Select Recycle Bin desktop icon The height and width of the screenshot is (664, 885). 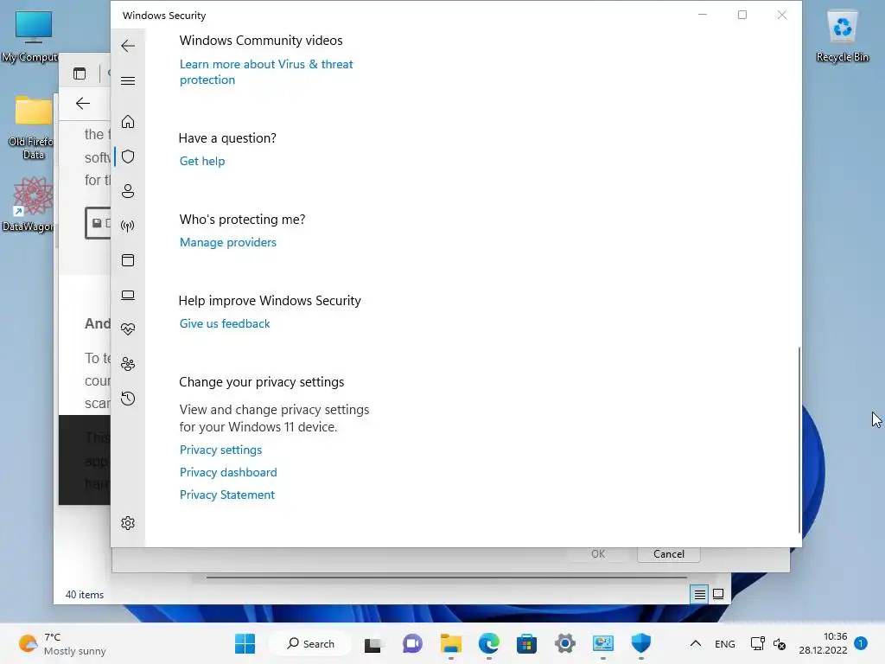tap(842, 36)
